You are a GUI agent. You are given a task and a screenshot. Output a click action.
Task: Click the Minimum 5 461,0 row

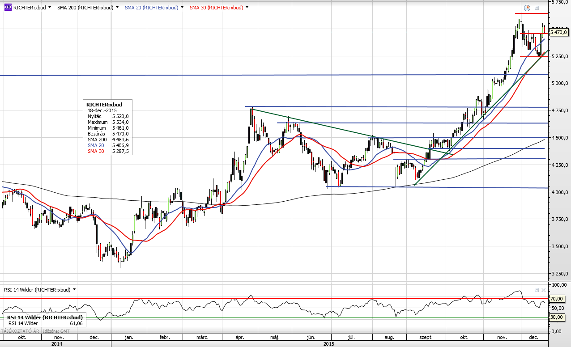108,128
